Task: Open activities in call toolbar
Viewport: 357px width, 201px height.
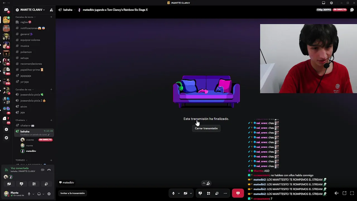Action: point(208,193)
